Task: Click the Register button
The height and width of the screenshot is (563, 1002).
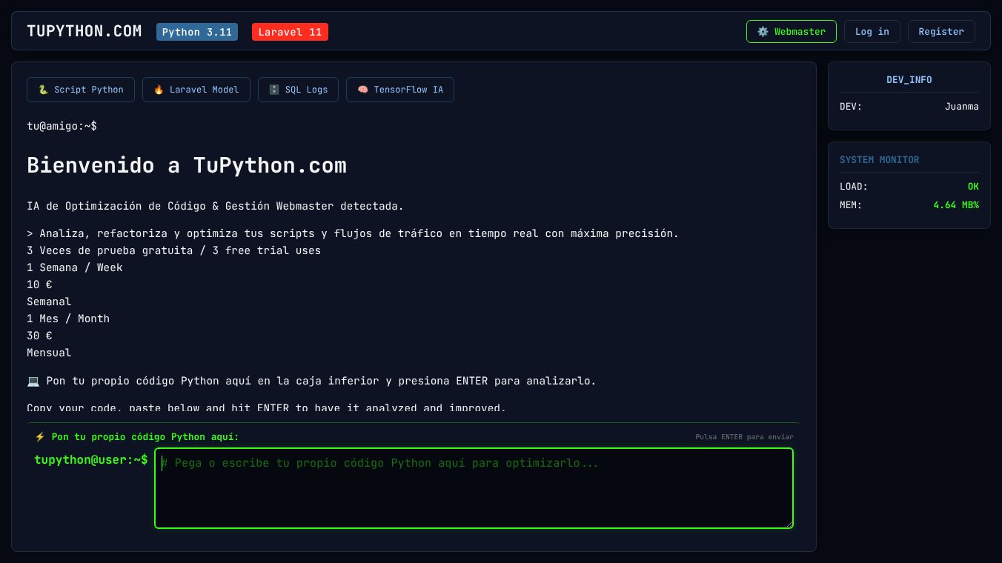Action: click(x=941, y=32)
